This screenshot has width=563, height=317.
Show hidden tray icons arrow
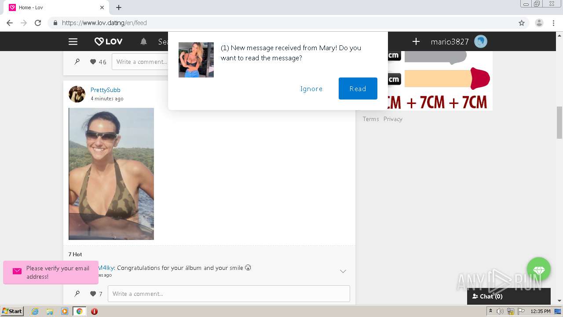click(490, 311)
